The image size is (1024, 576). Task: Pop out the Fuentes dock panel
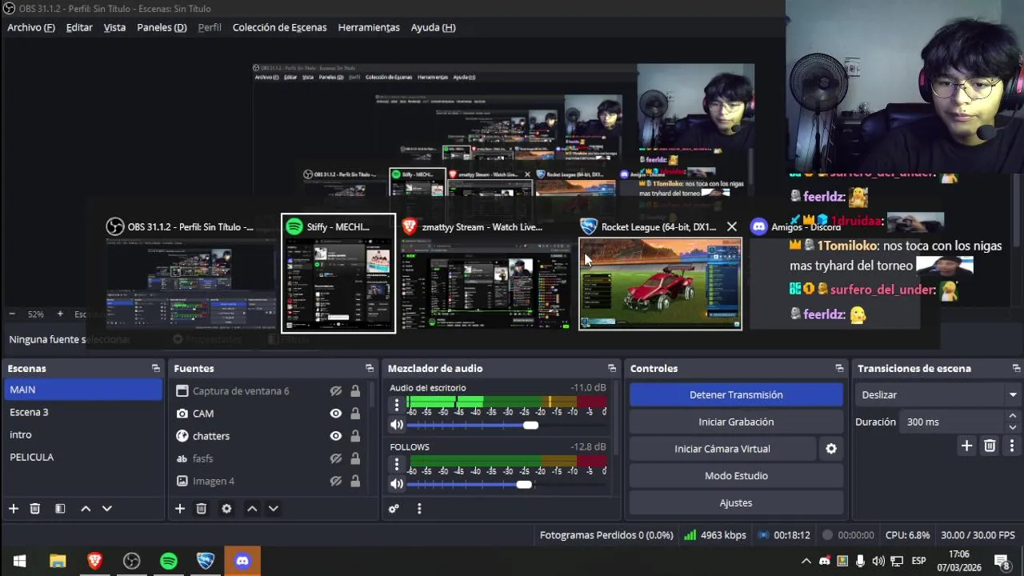tap(370, 369)
